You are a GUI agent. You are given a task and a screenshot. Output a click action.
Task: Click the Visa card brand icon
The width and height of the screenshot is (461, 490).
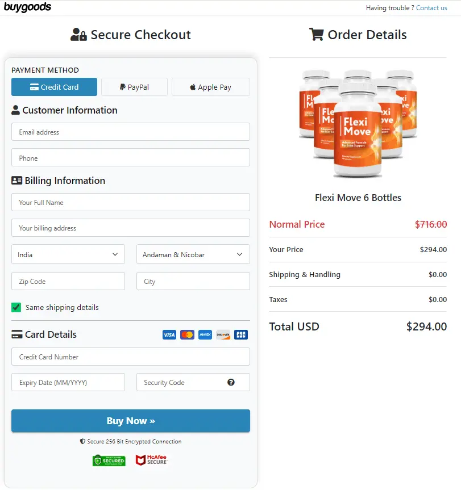169,335
